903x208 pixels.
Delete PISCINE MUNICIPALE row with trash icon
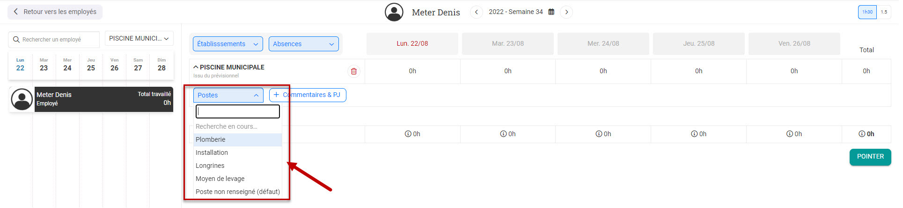coord(354,71)
